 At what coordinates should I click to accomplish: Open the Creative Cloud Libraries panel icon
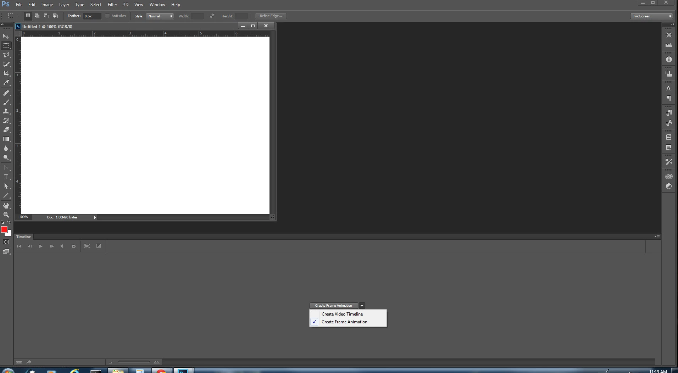click(x=669, y=176)
